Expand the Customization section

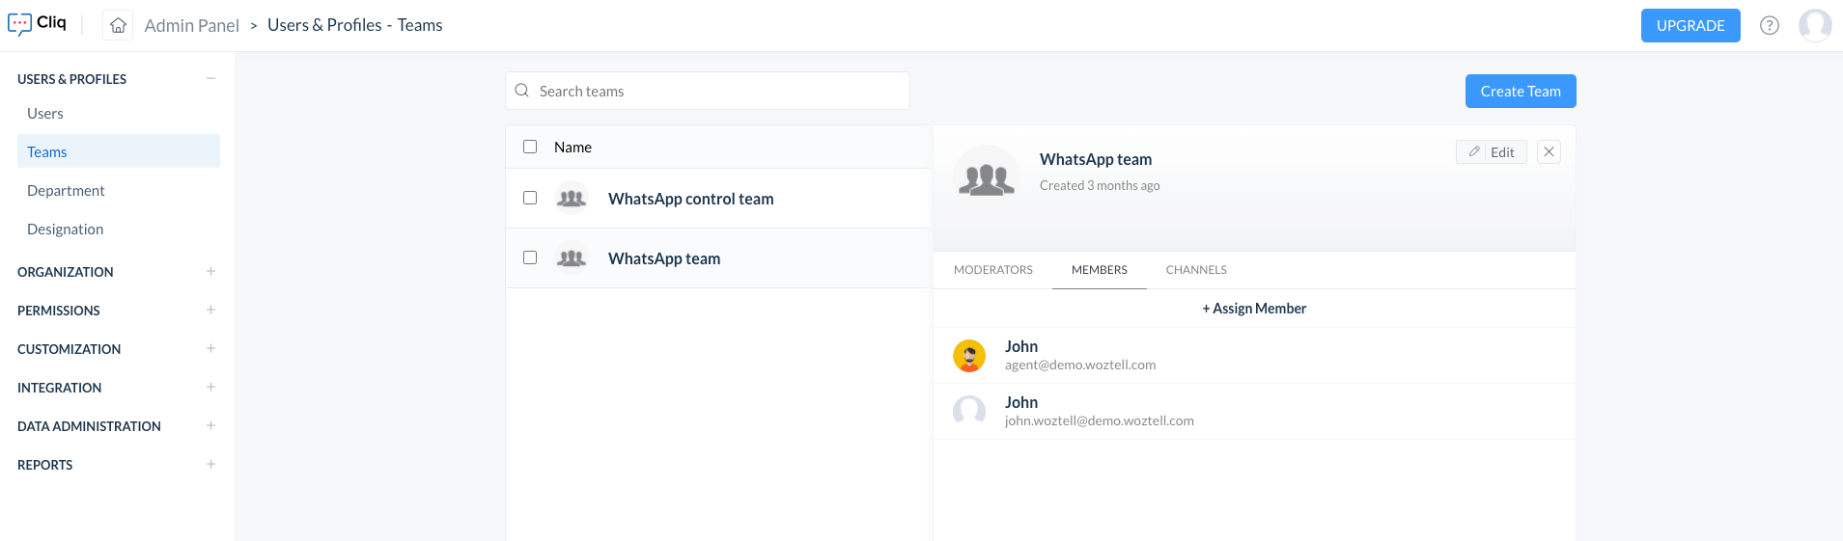pos(210,348)
